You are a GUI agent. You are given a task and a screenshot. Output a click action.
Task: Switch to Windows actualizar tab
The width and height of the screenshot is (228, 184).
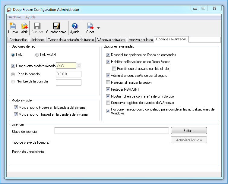tap(111, 40)
